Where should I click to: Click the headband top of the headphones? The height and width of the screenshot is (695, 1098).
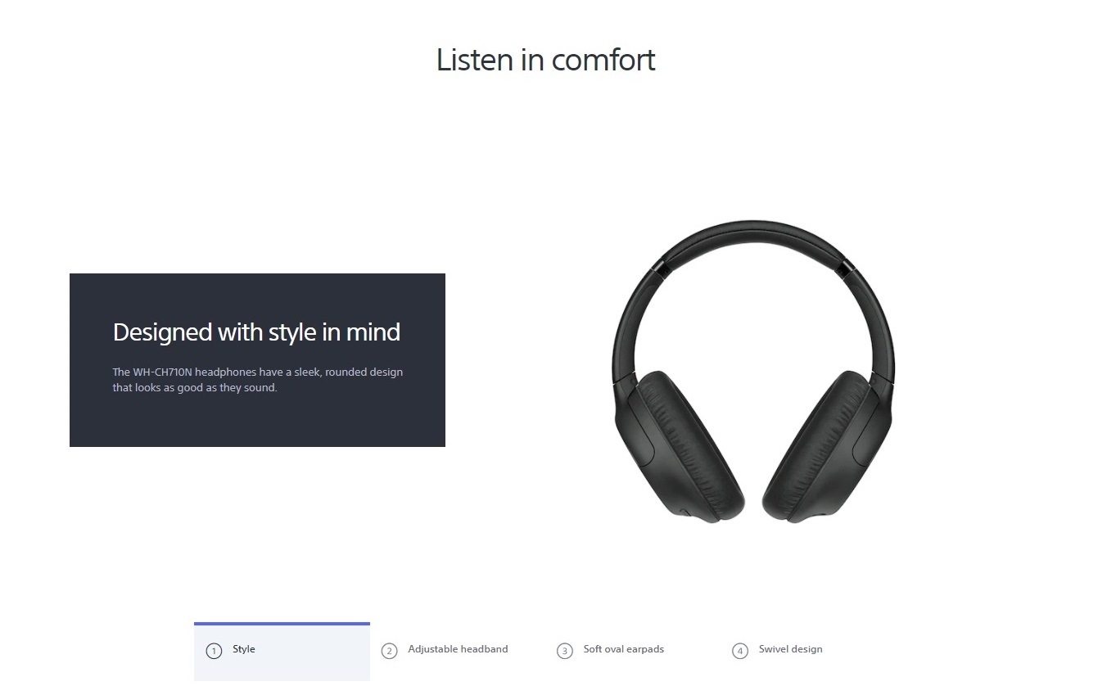tap(753, 234)
